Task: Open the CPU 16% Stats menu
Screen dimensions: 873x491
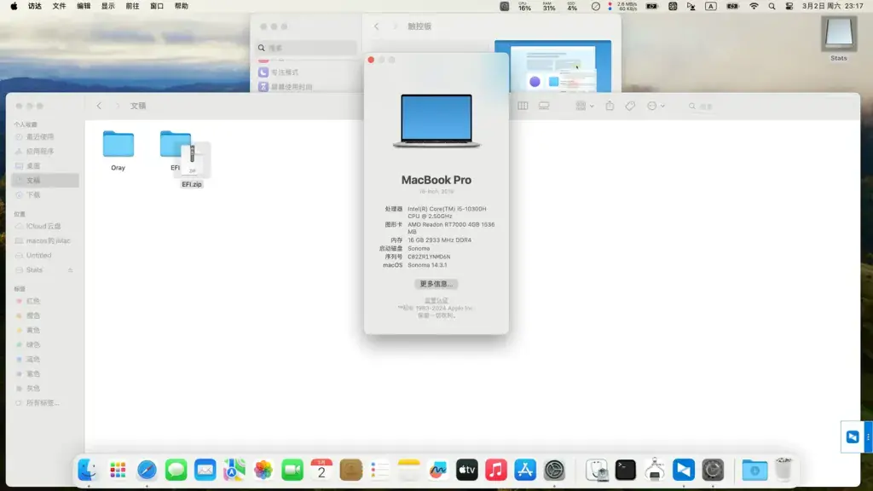Action: 524,6
